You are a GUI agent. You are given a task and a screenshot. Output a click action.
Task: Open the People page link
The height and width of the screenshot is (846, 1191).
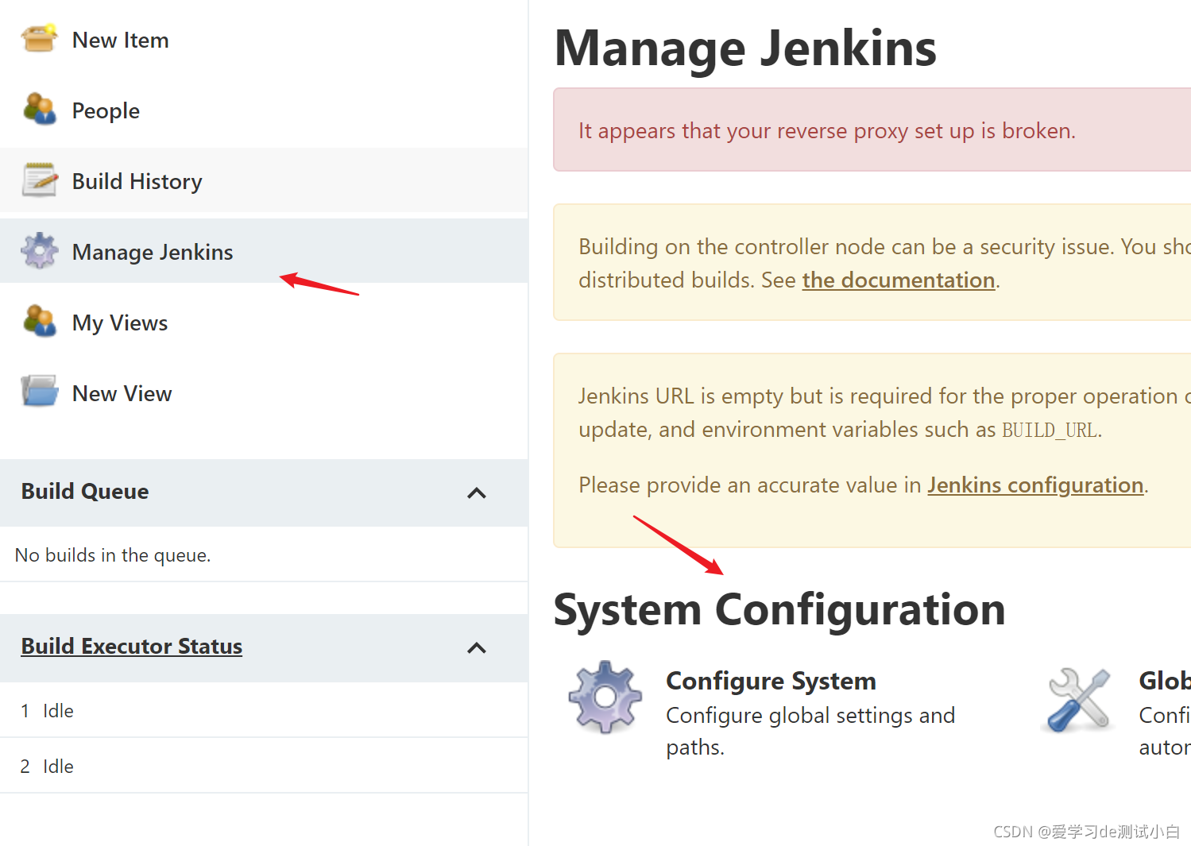click(106, 111)
